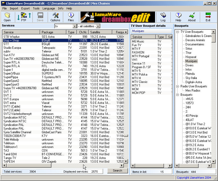Open the Help menu
Image resolution: width=218 pixels, height=181 pixels.
click(69, 8)
